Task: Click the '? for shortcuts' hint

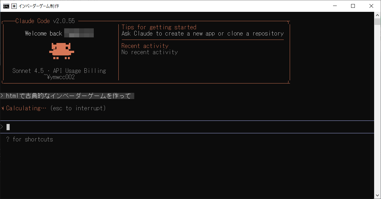Action: 30,140
